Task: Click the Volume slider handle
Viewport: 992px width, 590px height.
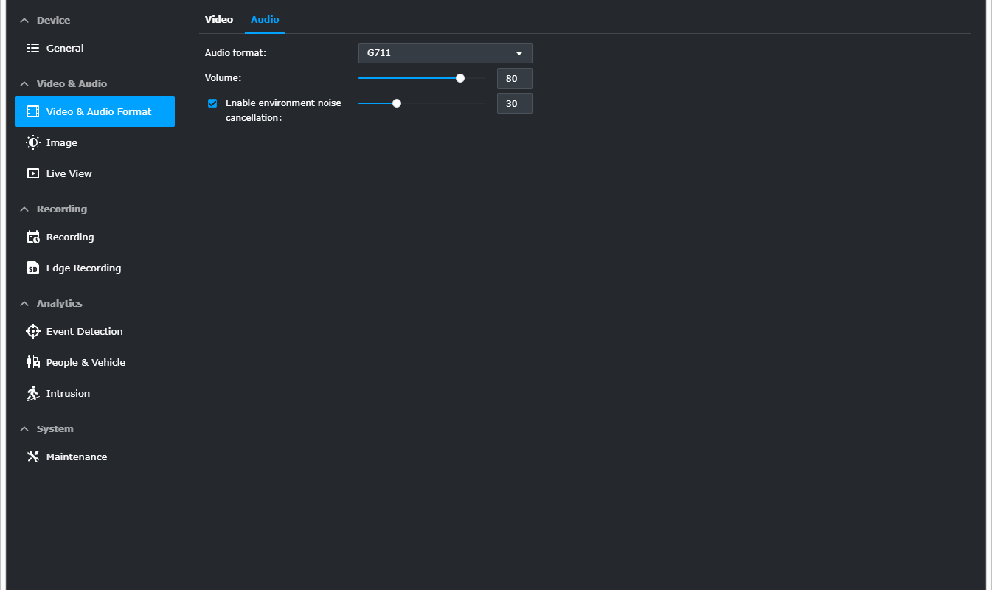Action: pos(460,78)
